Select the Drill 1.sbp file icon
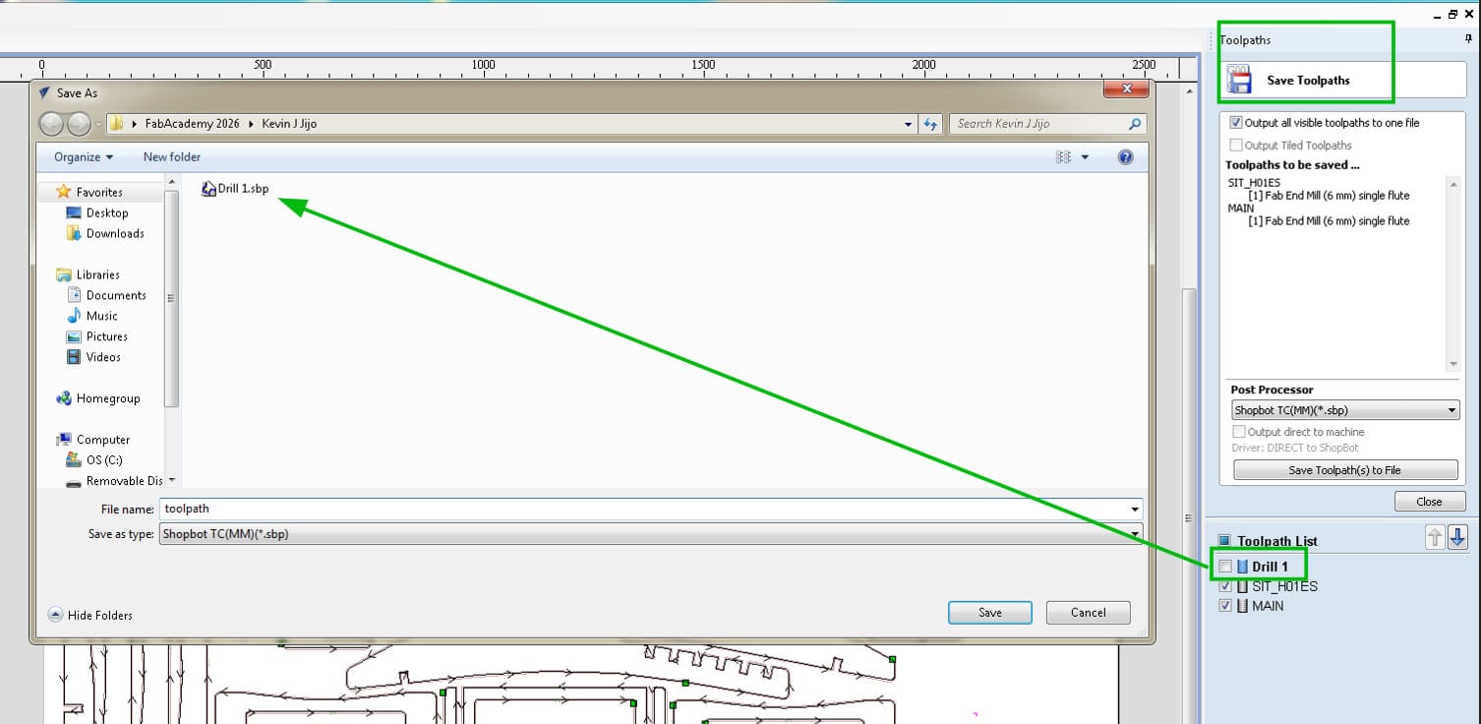Image resolution: width=1481 pixels, height=724 pixels. 208,189
